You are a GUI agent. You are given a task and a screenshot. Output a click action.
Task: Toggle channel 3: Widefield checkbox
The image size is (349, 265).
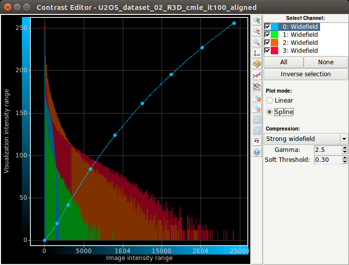tap(268, 51)
